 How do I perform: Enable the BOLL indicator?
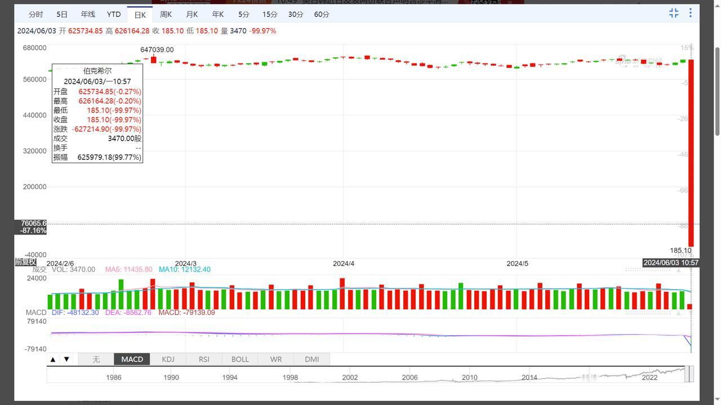pos(240,359)
